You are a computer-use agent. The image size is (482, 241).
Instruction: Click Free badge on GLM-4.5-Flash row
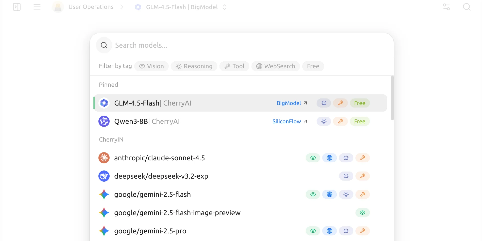360,103
